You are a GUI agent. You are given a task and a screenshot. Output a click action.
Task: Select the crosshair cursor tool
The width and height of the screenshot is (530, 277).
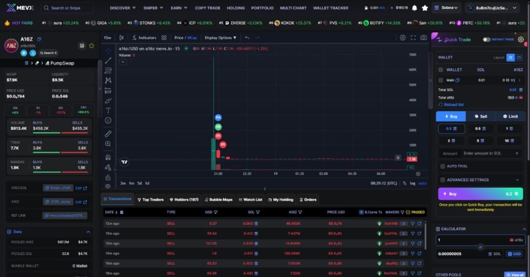[x=108, y=51]
